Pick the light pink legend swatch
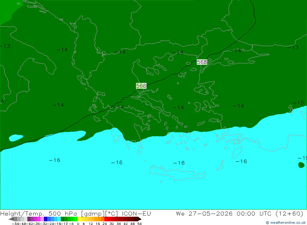The image size is (307, 225). click(x=42, y=219)
